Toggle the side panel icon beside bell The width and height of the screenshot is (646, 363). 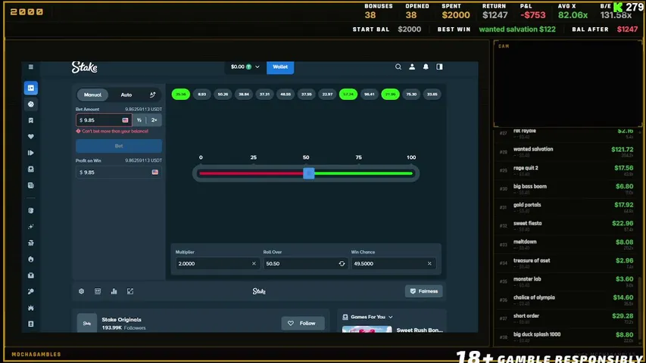click(x=439, y=67)
